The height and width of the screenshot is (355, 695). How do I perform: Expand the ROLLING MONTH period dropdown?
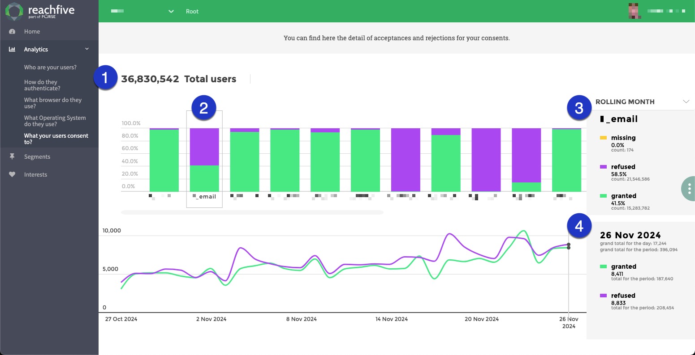(642, 102)
